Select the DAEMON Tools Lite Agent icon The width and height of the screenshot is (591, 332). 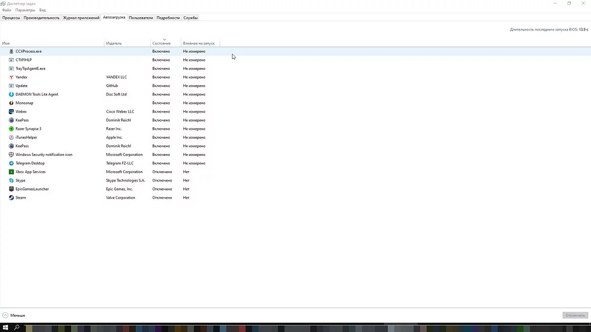[x=11, y=94]
